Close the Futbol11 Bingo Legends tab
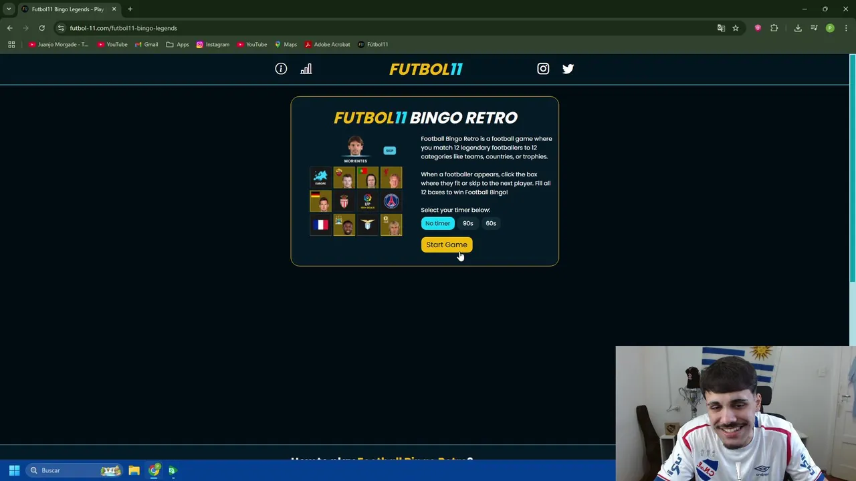Screen dimensions: 856x481 point(114,9)
